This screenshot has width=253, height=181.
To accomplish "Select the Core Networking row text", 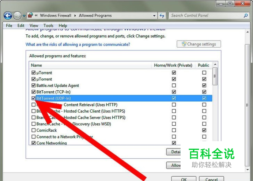I will tap(52, 143).
